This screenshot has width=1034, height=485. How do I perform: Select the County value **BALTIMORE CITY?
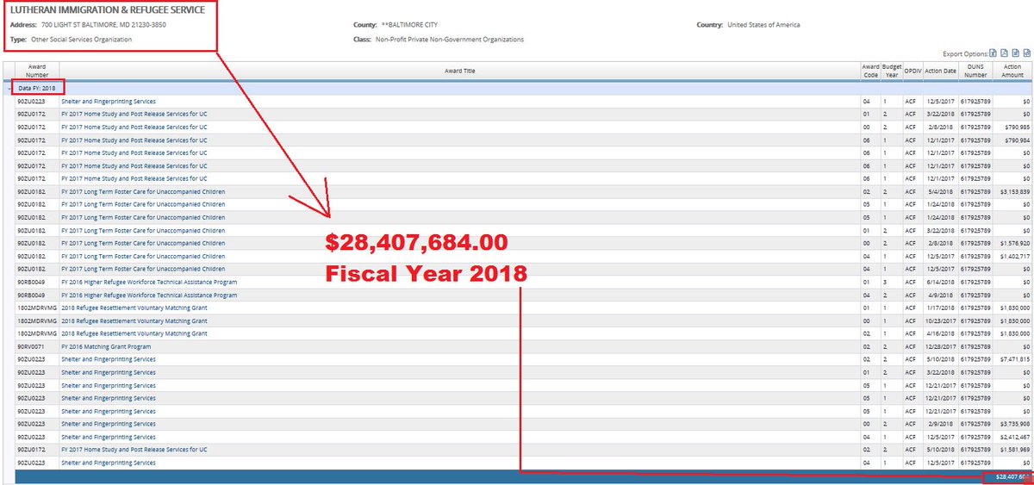410,25
